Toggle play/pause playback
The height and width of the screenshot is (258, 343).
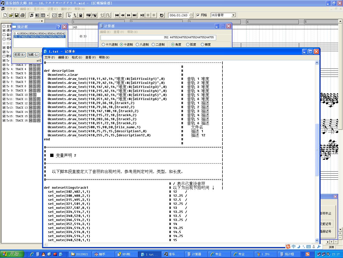(x=142, y=15)
